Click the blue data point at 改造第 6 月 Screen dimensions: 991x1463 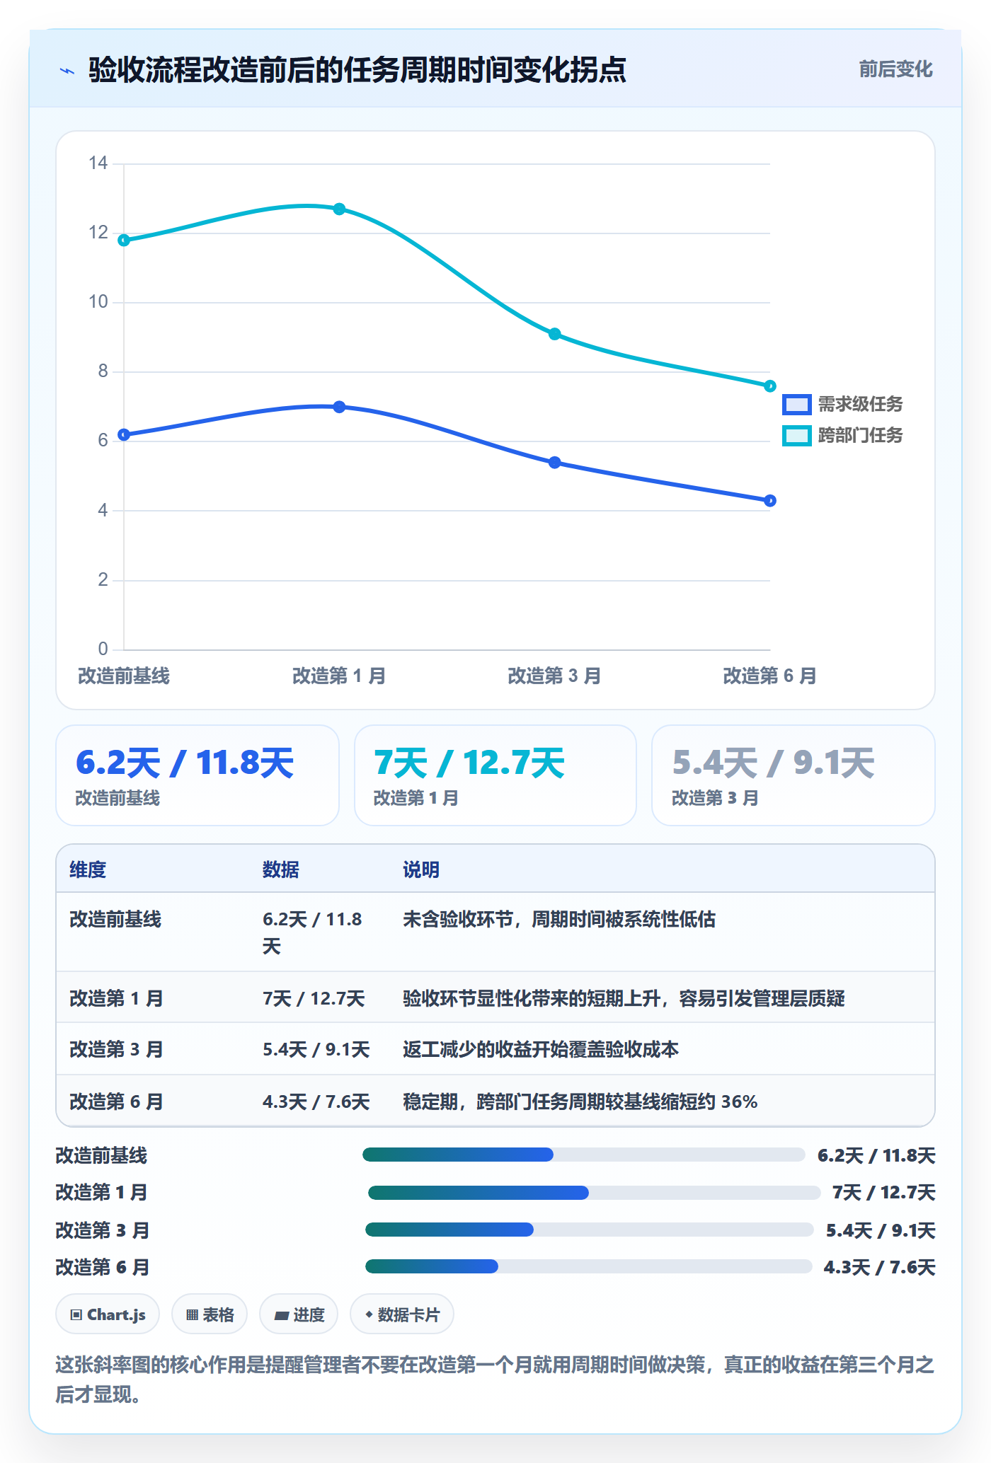(770, 501)
